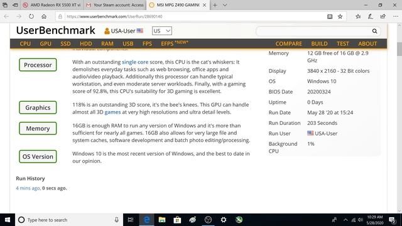Click the Cortana microphone icon
Image resolution: width=402 pixels, height=226 pixels.
(x=116, y=220)
